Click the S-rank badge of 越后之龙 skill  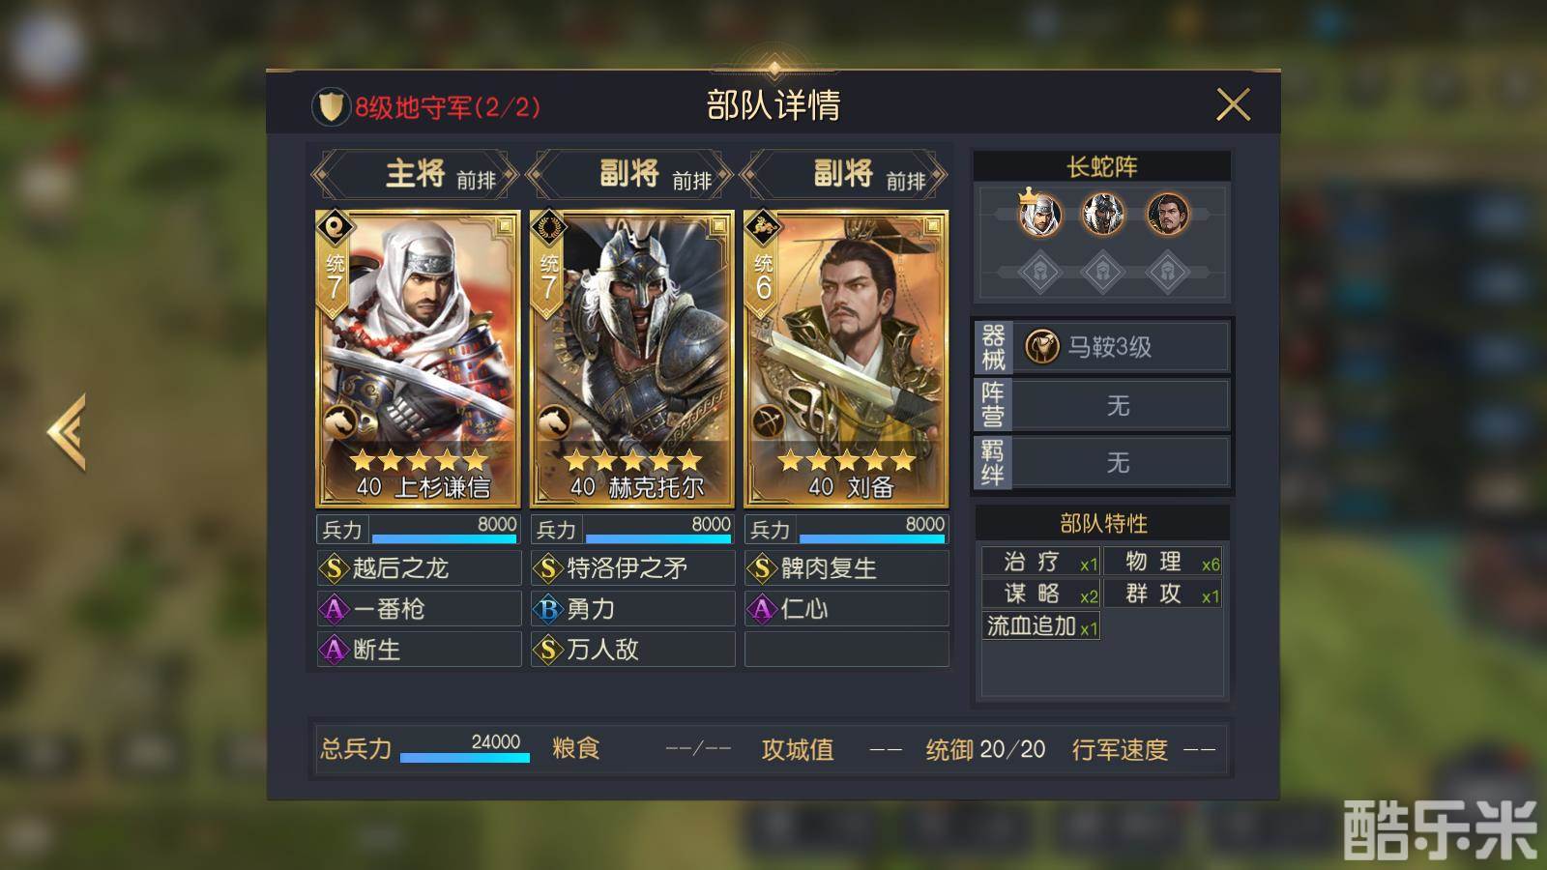[335, 568]
